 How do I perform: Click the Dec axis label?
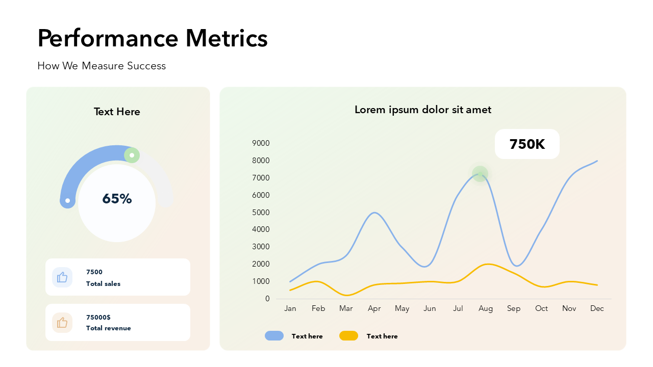[597, 308]
